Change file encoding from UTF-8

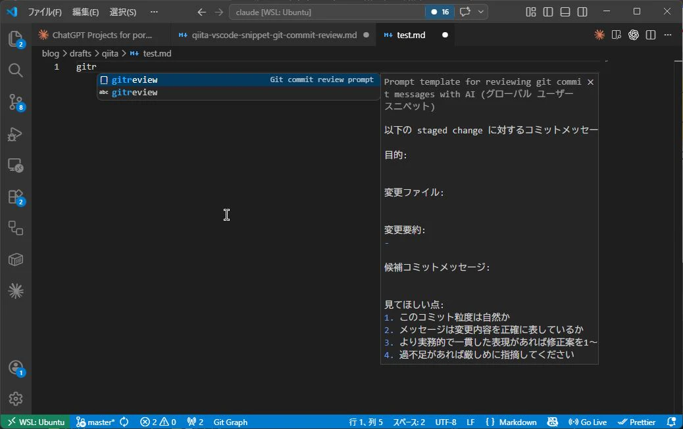tap(445, 422)
